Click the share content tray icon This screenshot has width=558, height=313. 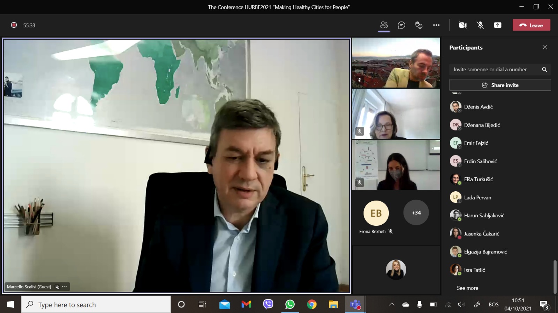[x=498, y=25]
